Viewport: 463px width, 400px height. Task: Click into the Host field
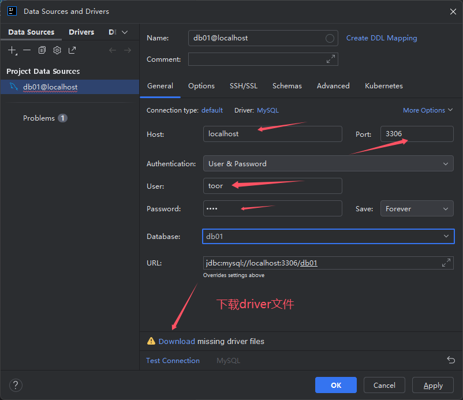[272, 134]
